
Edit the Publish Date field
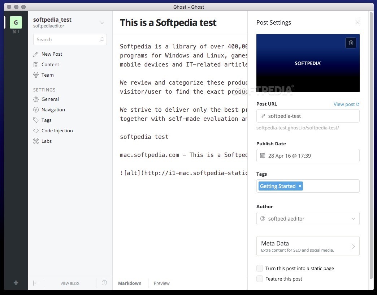coord(308,155)
